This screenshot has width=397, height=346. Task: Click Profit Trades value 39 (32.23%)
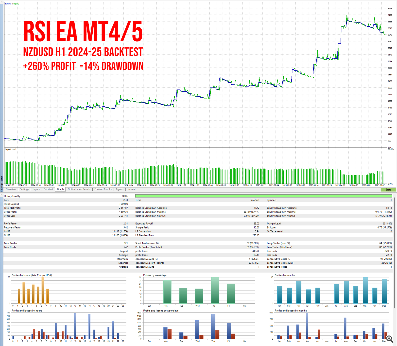coord(253,247)
